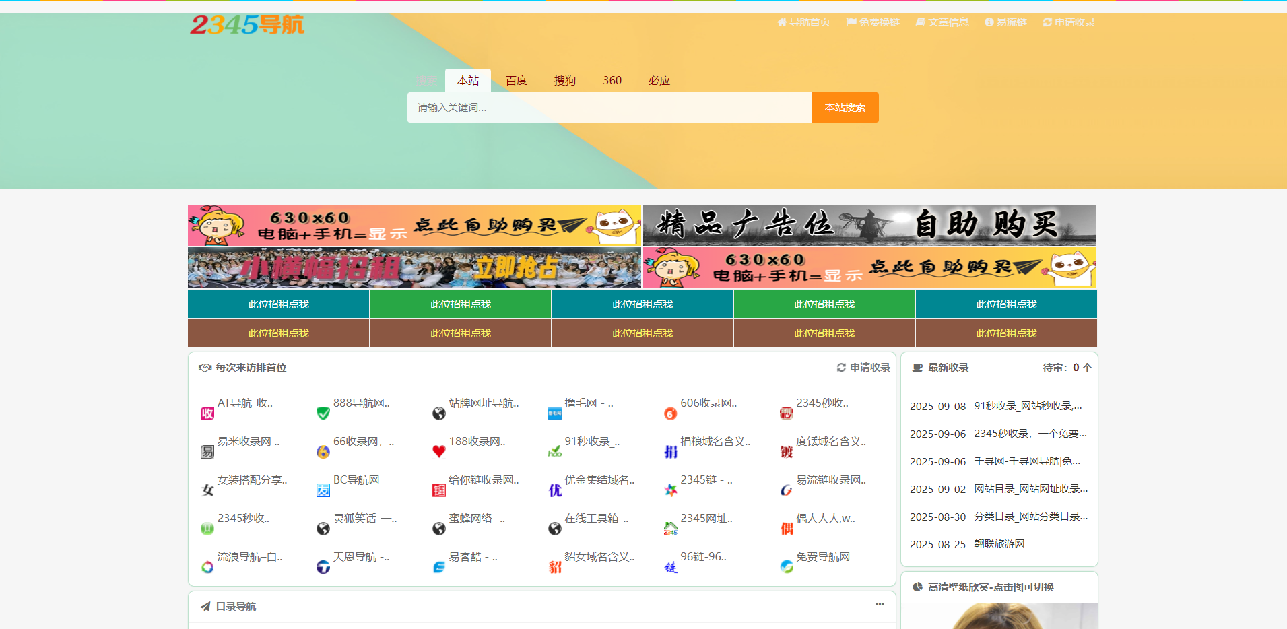Click the blue 链 favicon for 96链
This screenshot has height=629, width=1287.
click(x=671, y=567)
